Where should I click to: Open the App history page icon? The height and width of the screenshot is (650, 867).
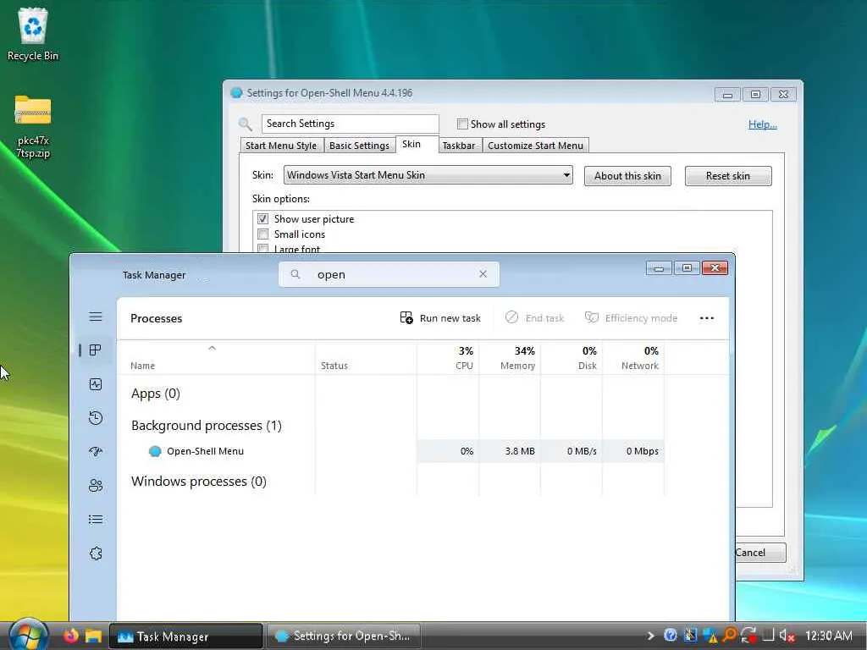tap(96, 418)
